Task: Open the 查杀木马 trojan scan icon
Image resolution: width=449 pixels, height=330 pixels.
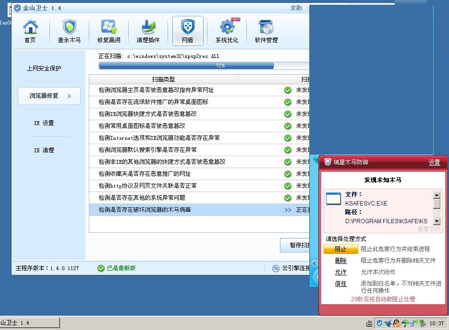Action: pyautogui.click(x=69, y=31)
